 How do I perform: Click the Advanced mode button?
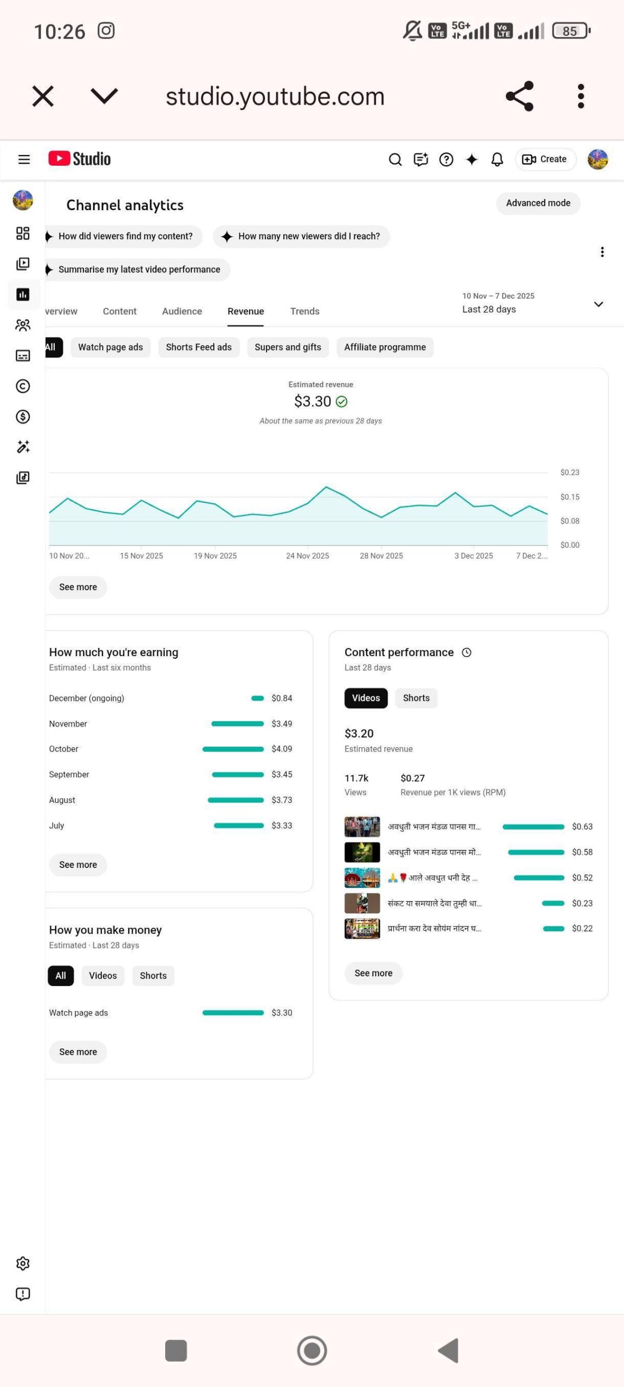pyautogui.click(x=538, y=203)
